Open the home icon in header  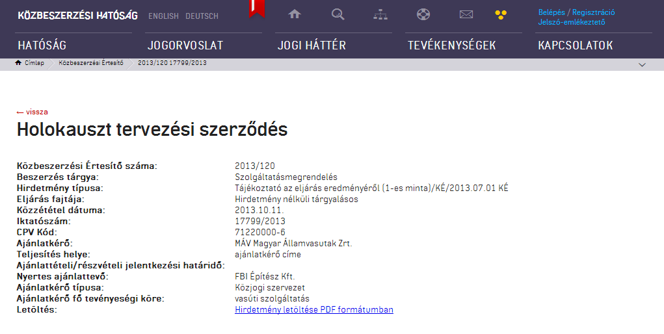coord(295,14)
